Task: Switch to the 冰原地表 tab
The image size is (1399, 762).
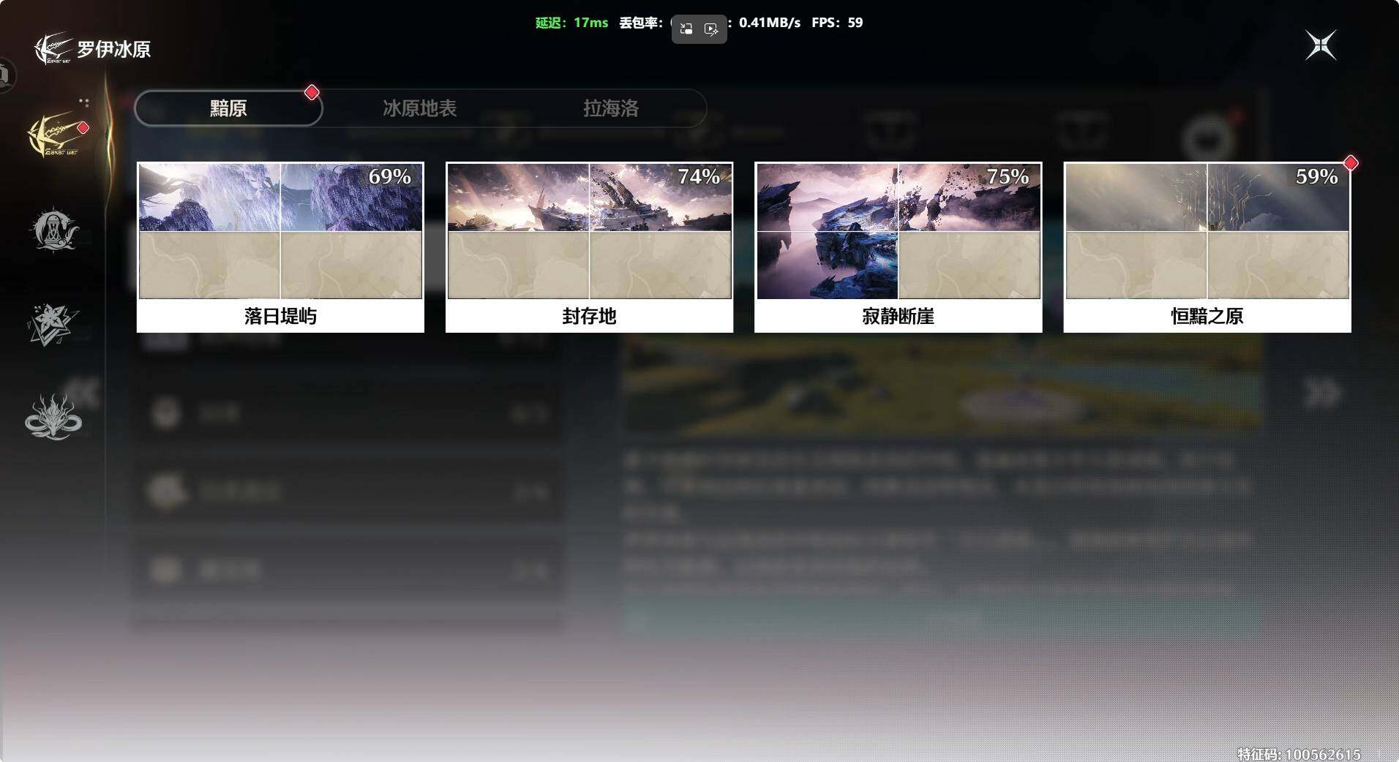Action: [x=419, y=108]
